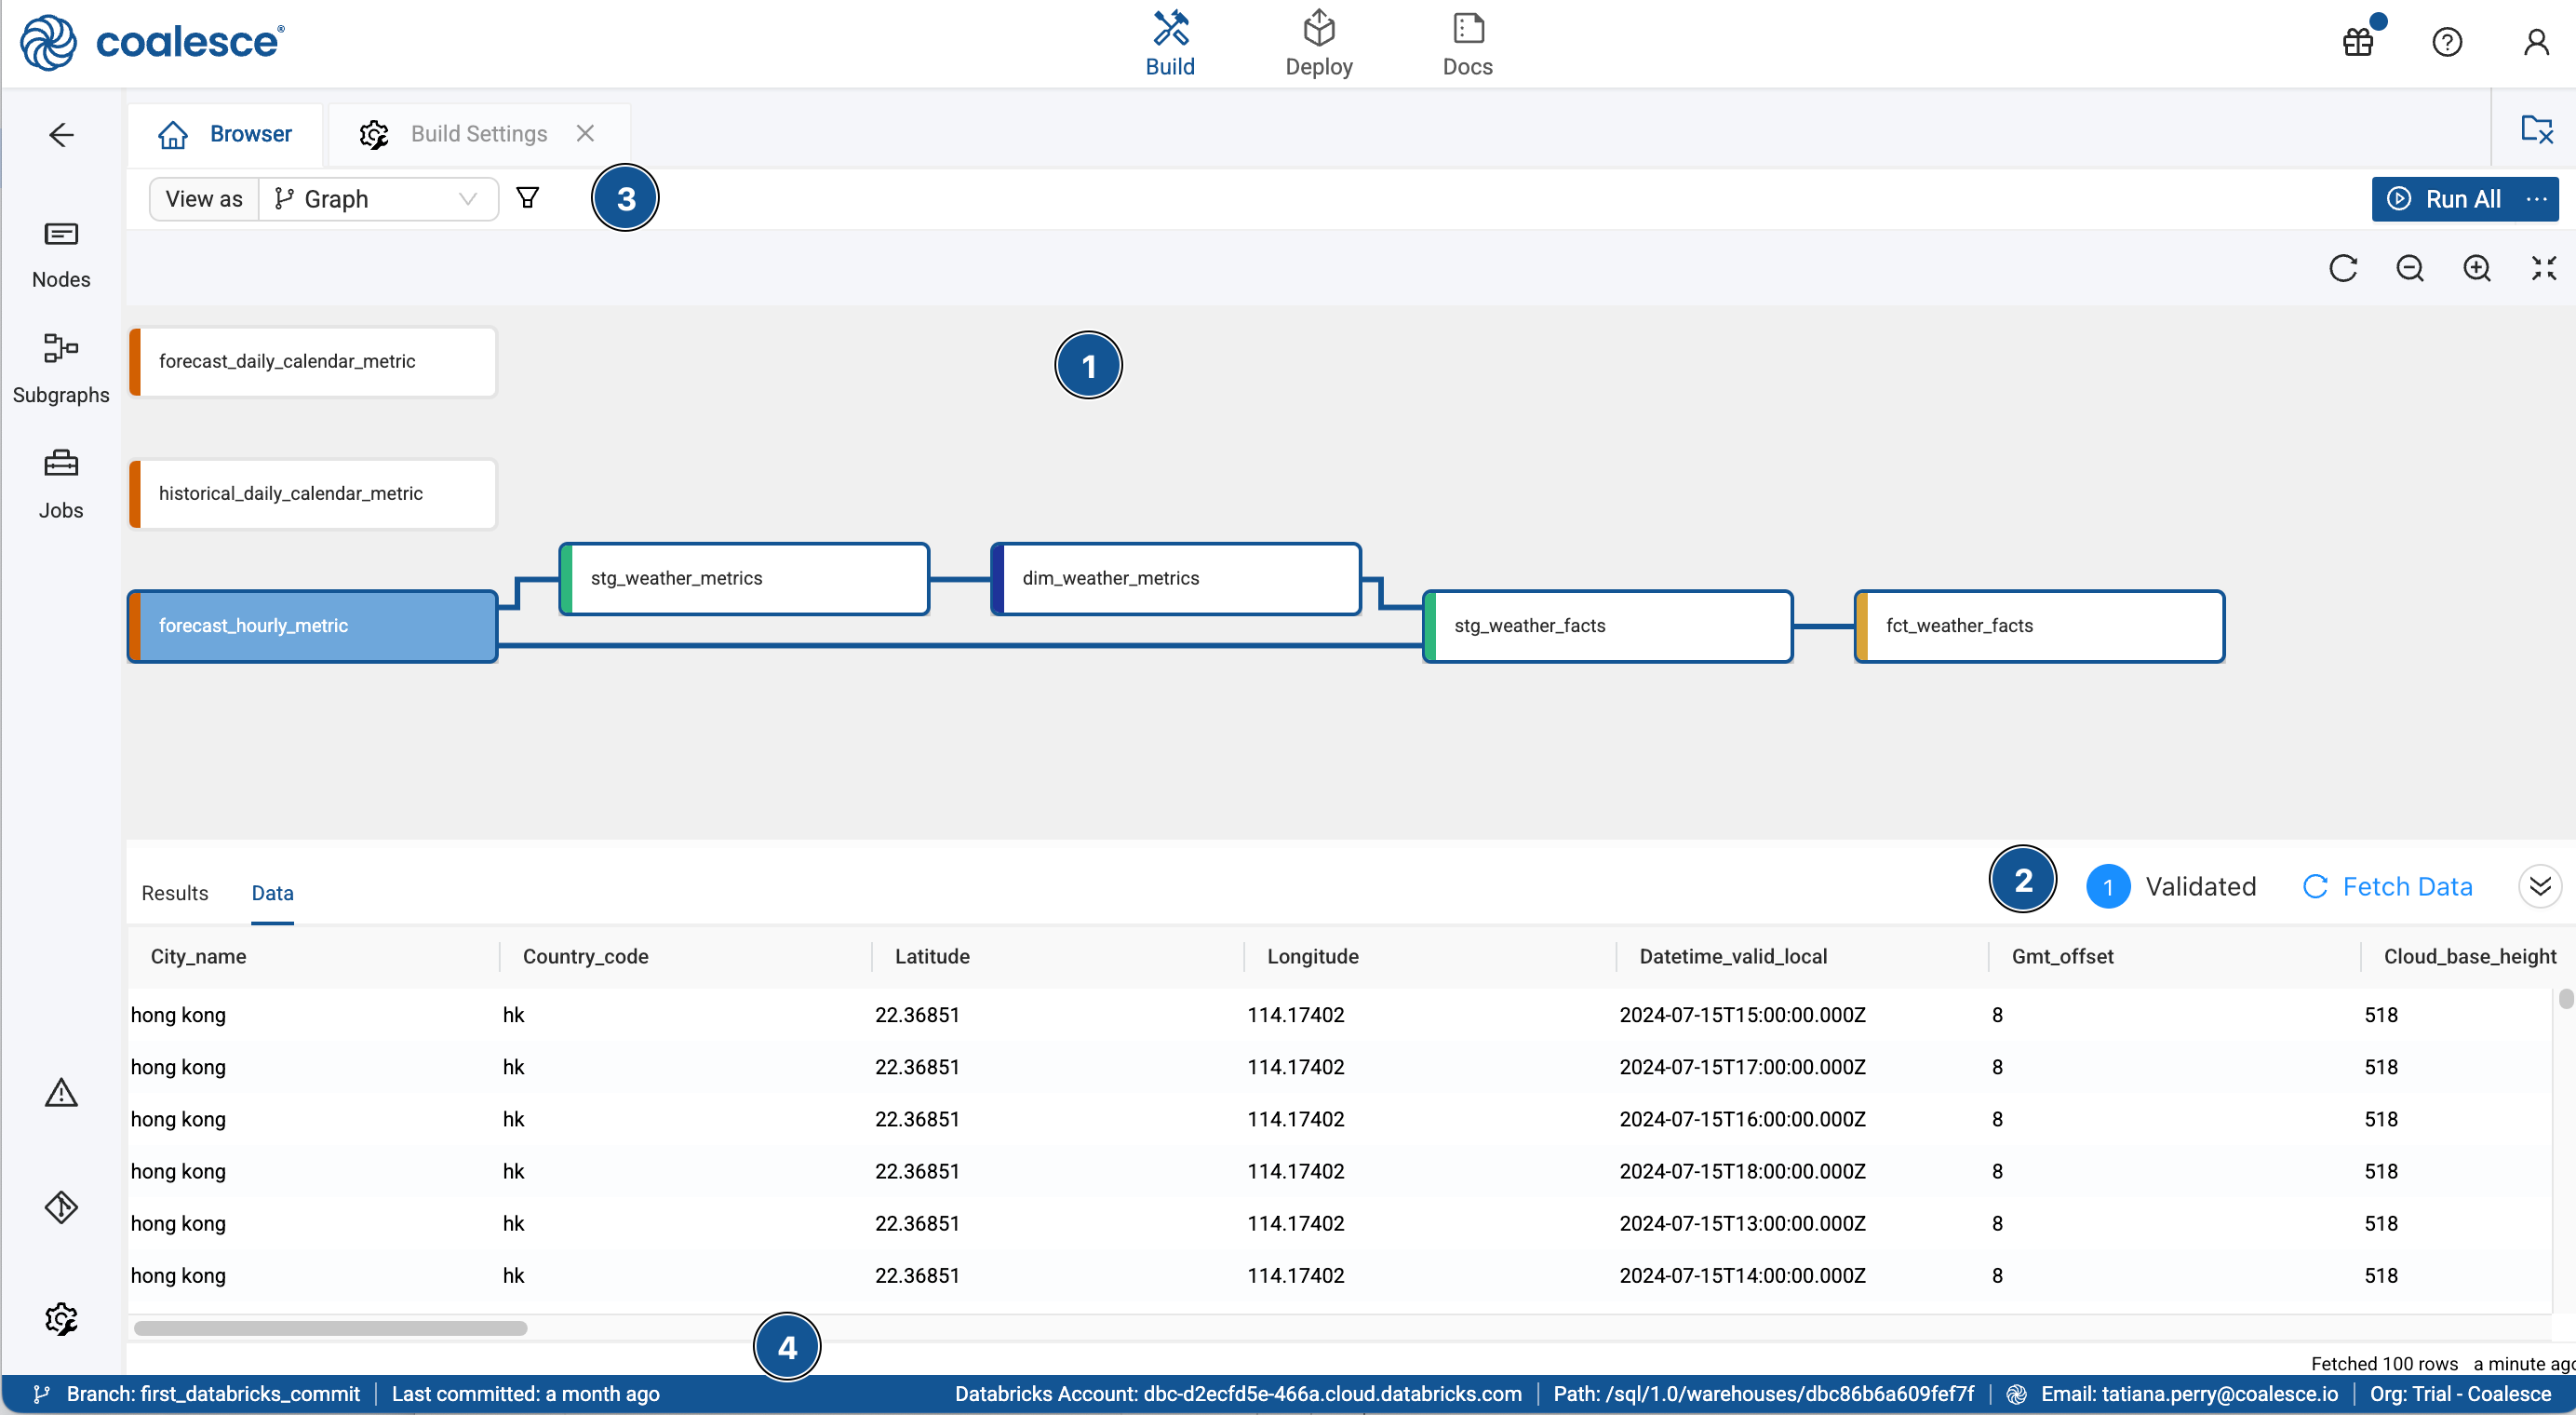Click the Databricks Account status entry
Viewport: 2576px width, 1415px height.
pos(1238,1394)
